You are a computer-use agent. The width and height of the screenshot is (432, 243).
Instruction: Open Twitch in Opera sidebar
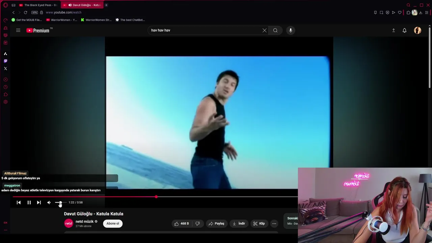click(5, 61)
